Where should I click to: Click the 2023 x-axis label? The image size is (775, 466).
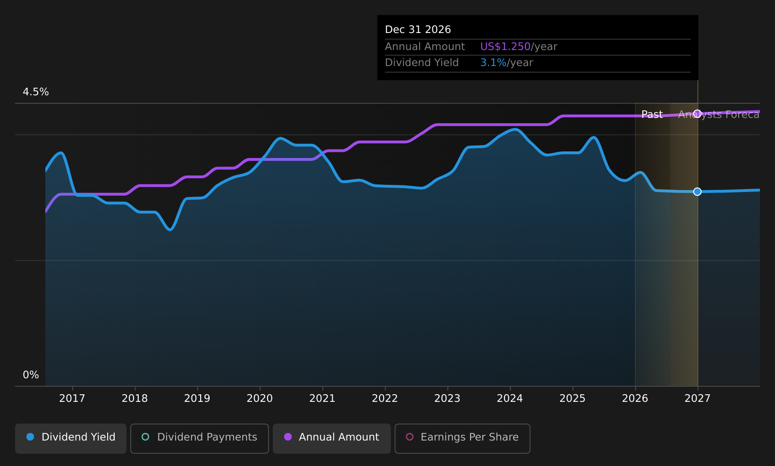447,399
